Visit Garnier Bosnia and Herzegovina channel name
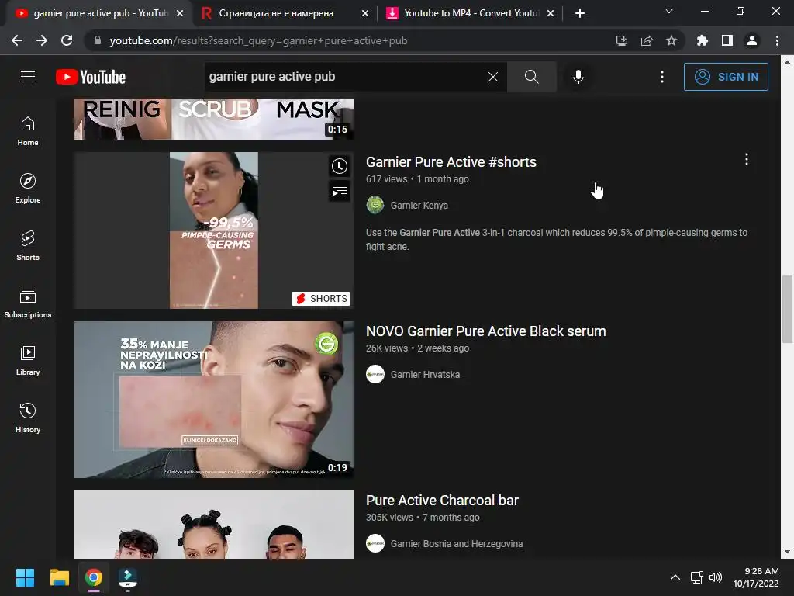Viewport: 794px width, 596px height. tap(457, 544)
